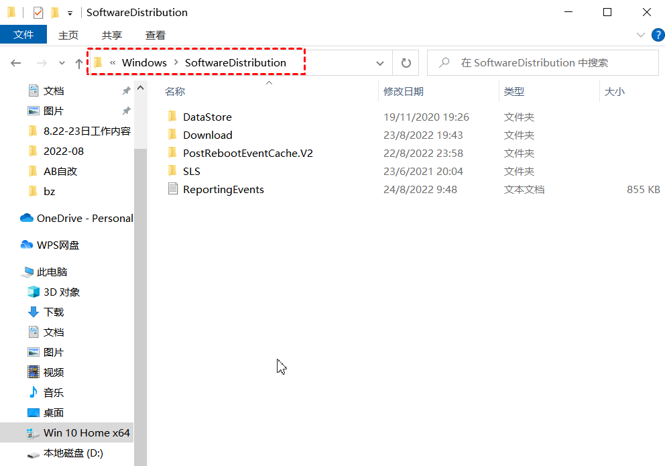The height and width of the screenshot is (466, 665).
Task: Click the double-chevron before Windows breadcrumb
Action: pos(113,63)
